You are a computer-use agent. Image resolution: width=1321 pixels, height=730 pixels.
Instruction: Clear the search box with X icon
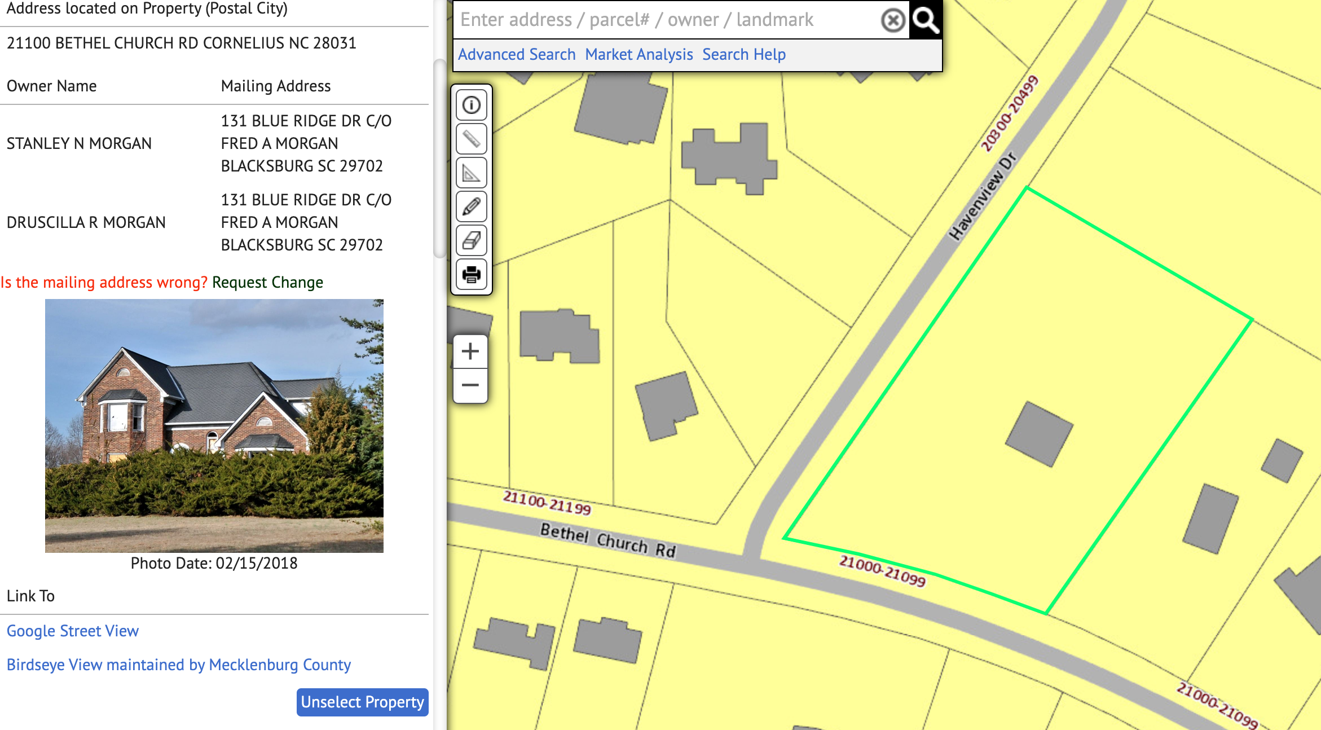pyautogui.click(x=893, y=21)
